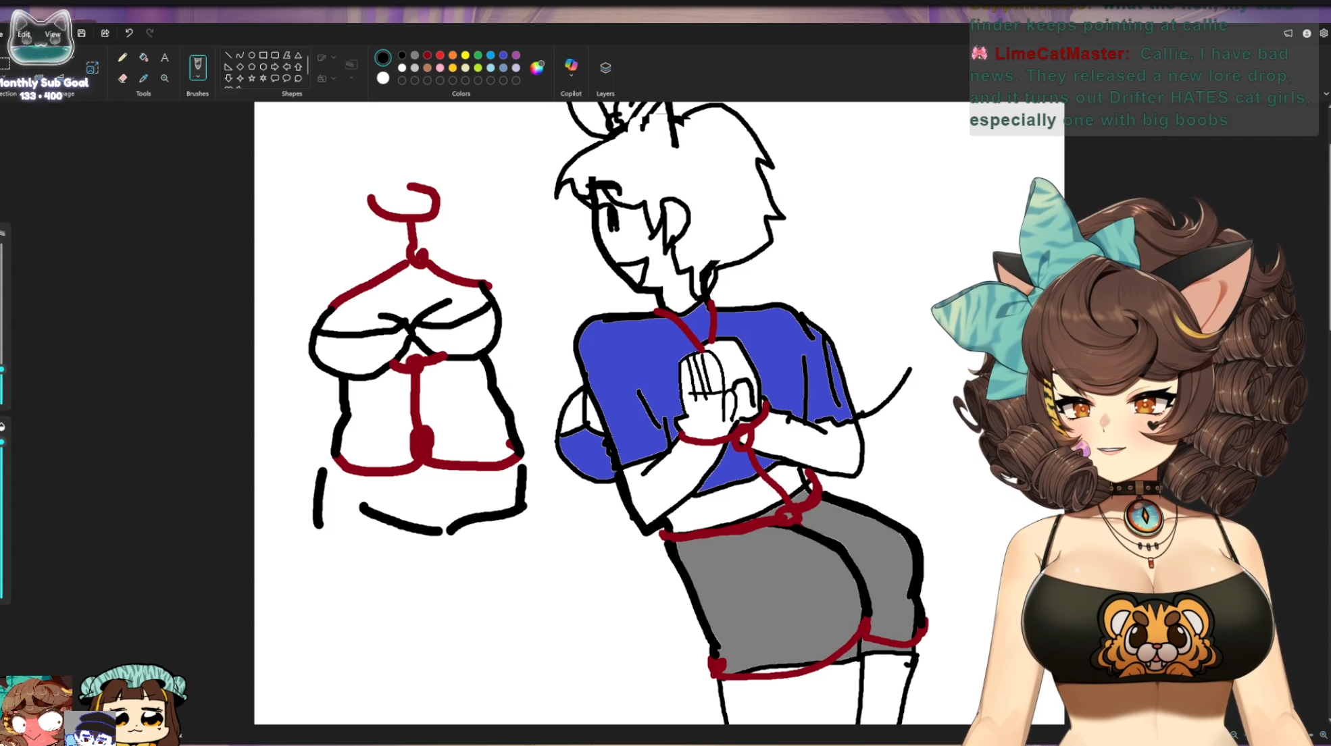Open the Edit menu
1331x746 pixels.
point(24,34)
